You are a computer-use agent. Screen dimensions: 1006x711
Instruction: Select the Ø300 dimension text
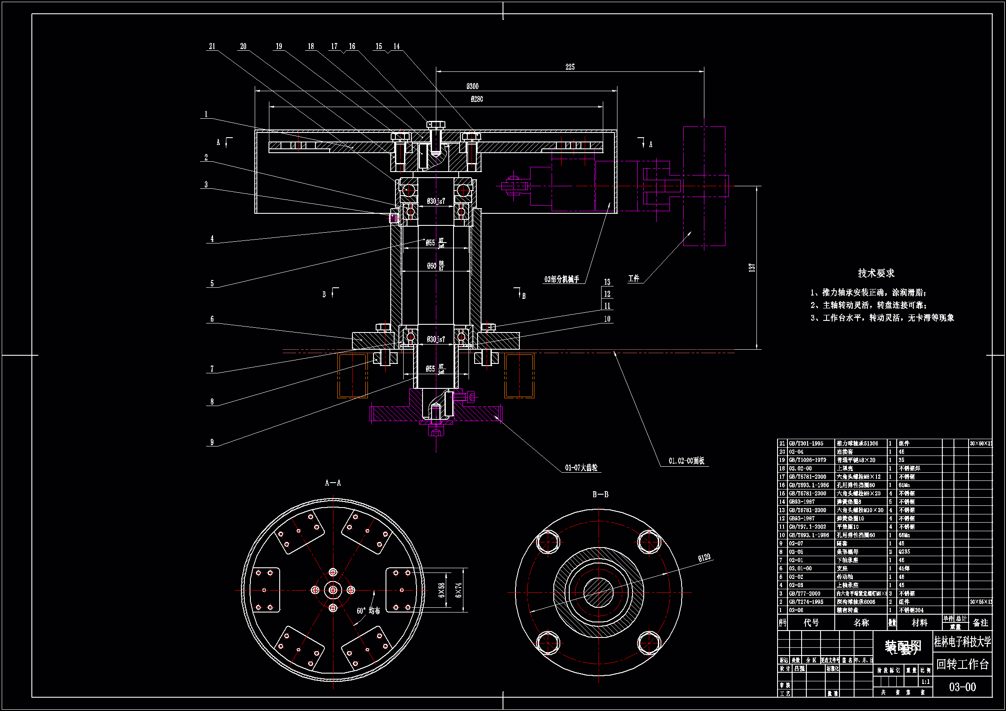[x=472, y=86]
